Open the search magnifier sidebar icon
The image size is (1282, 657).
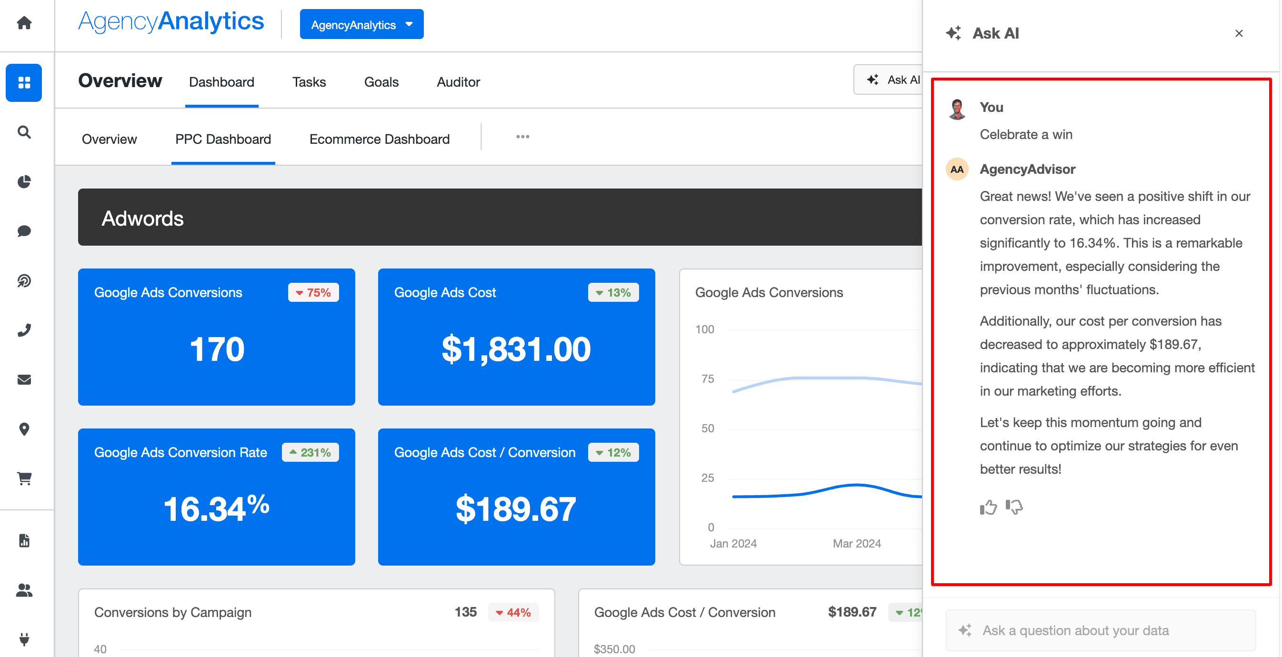[x=24, y=132]
